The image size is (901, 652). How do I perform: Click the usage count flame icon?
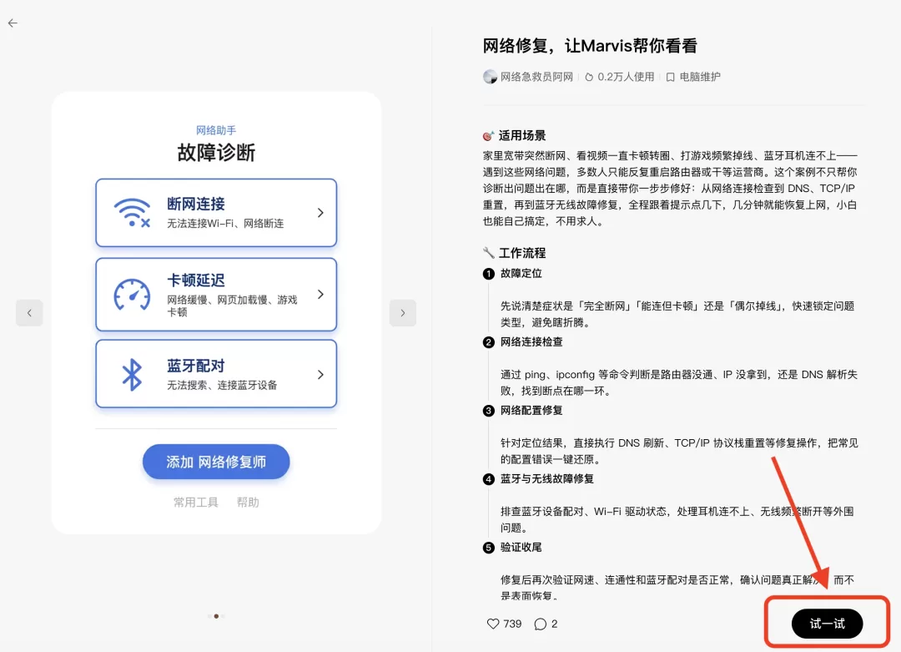589,77
